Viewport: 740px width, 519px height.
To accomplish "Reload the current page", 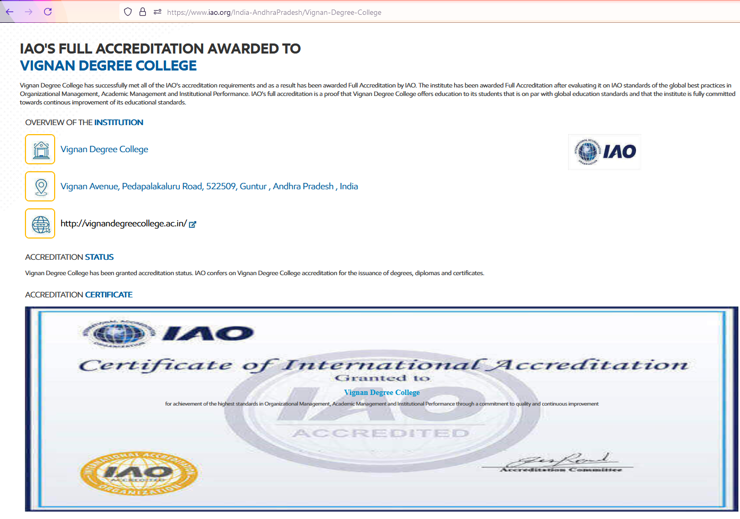I will 48,12.
